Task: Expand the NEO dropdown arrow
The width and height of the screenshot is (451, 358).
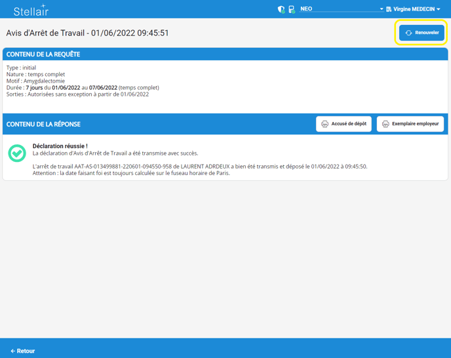Action: 382,9
